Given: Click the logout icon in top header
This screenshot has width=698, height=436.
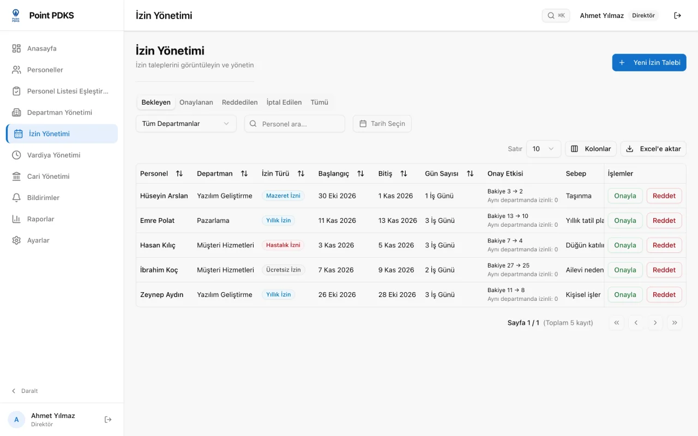Looking at the screenshot, I should tap(678, 15).
